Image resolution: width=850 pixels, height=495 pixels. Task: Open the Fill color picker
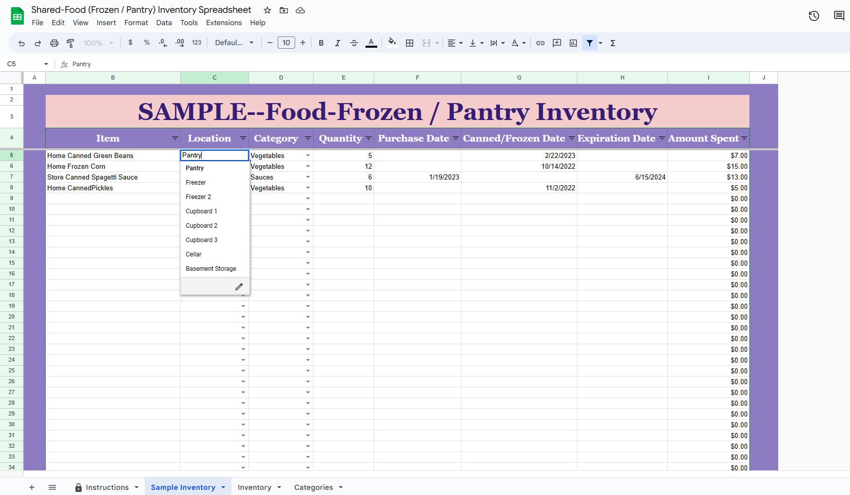(x=392, y=43)
